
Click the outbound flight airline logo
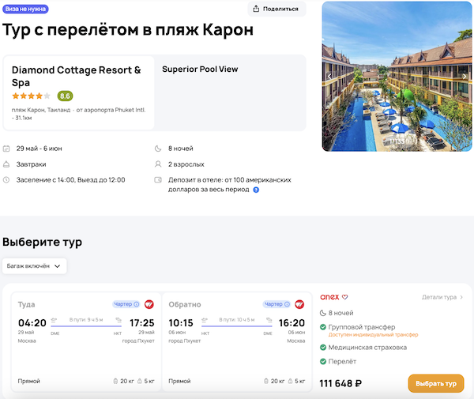(x=148, y=304)
